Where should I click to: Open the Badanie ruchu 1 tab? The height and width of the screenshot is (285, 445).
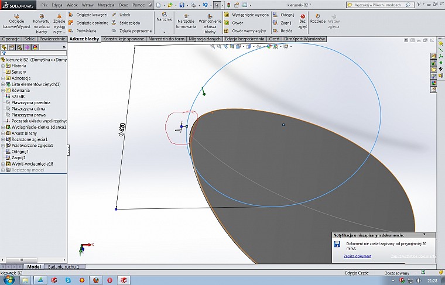[64, 267]
